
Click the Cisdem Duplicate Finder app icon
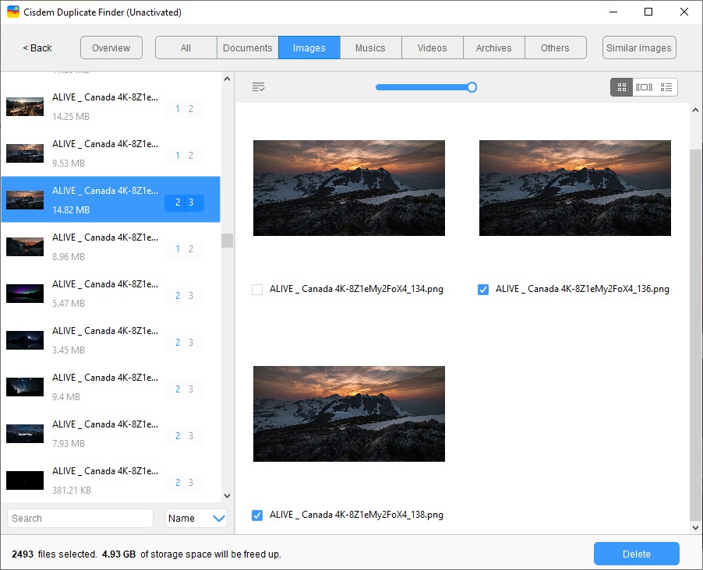click(13, 12)
